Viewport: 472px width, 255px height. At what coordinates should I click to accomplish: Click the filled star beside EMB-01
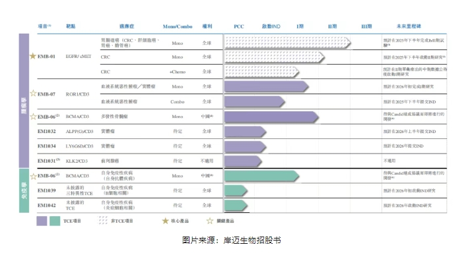[33, 56]
